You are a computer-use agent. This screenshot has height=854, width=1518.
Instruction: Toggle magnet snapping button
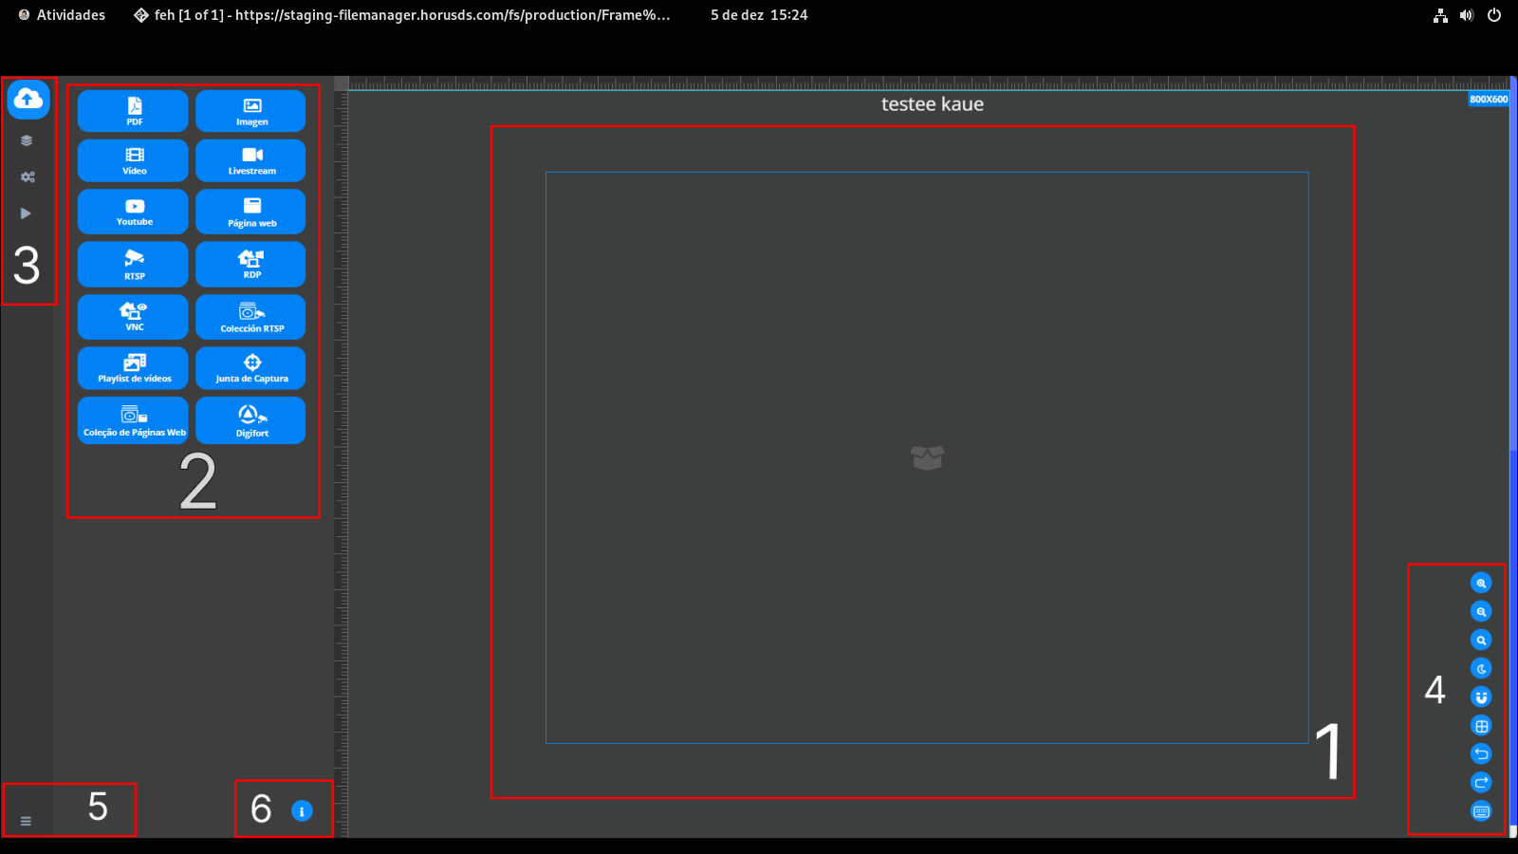pos(1481,697)
